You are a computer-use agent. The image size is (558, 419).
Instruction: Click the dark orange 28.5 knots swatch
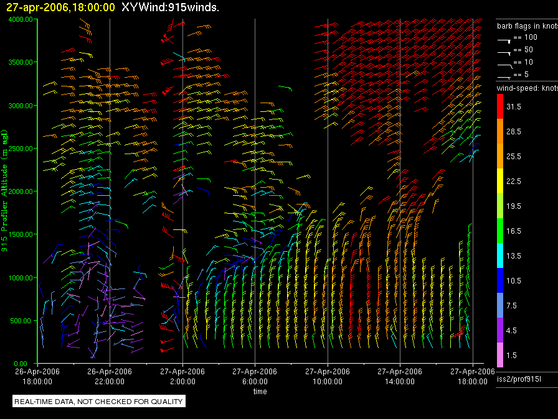[x=500, y=131]
